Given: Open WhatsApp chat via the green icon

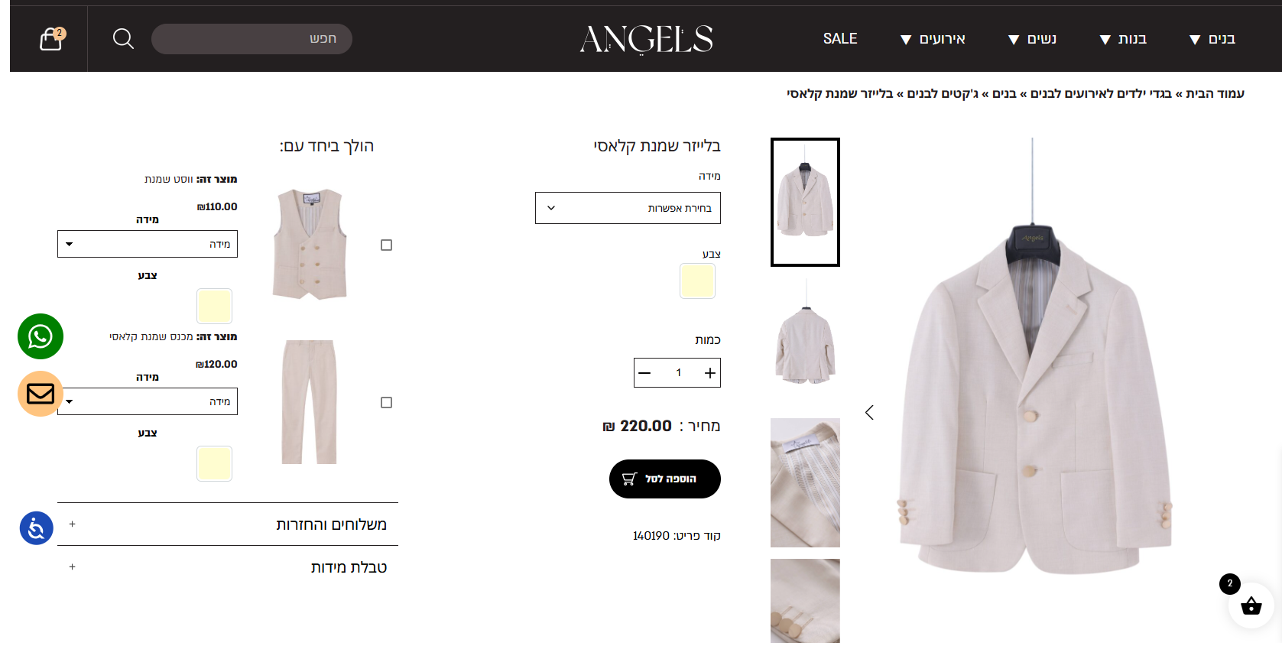Looking at the screenshot, I should (x=41, y=336).
